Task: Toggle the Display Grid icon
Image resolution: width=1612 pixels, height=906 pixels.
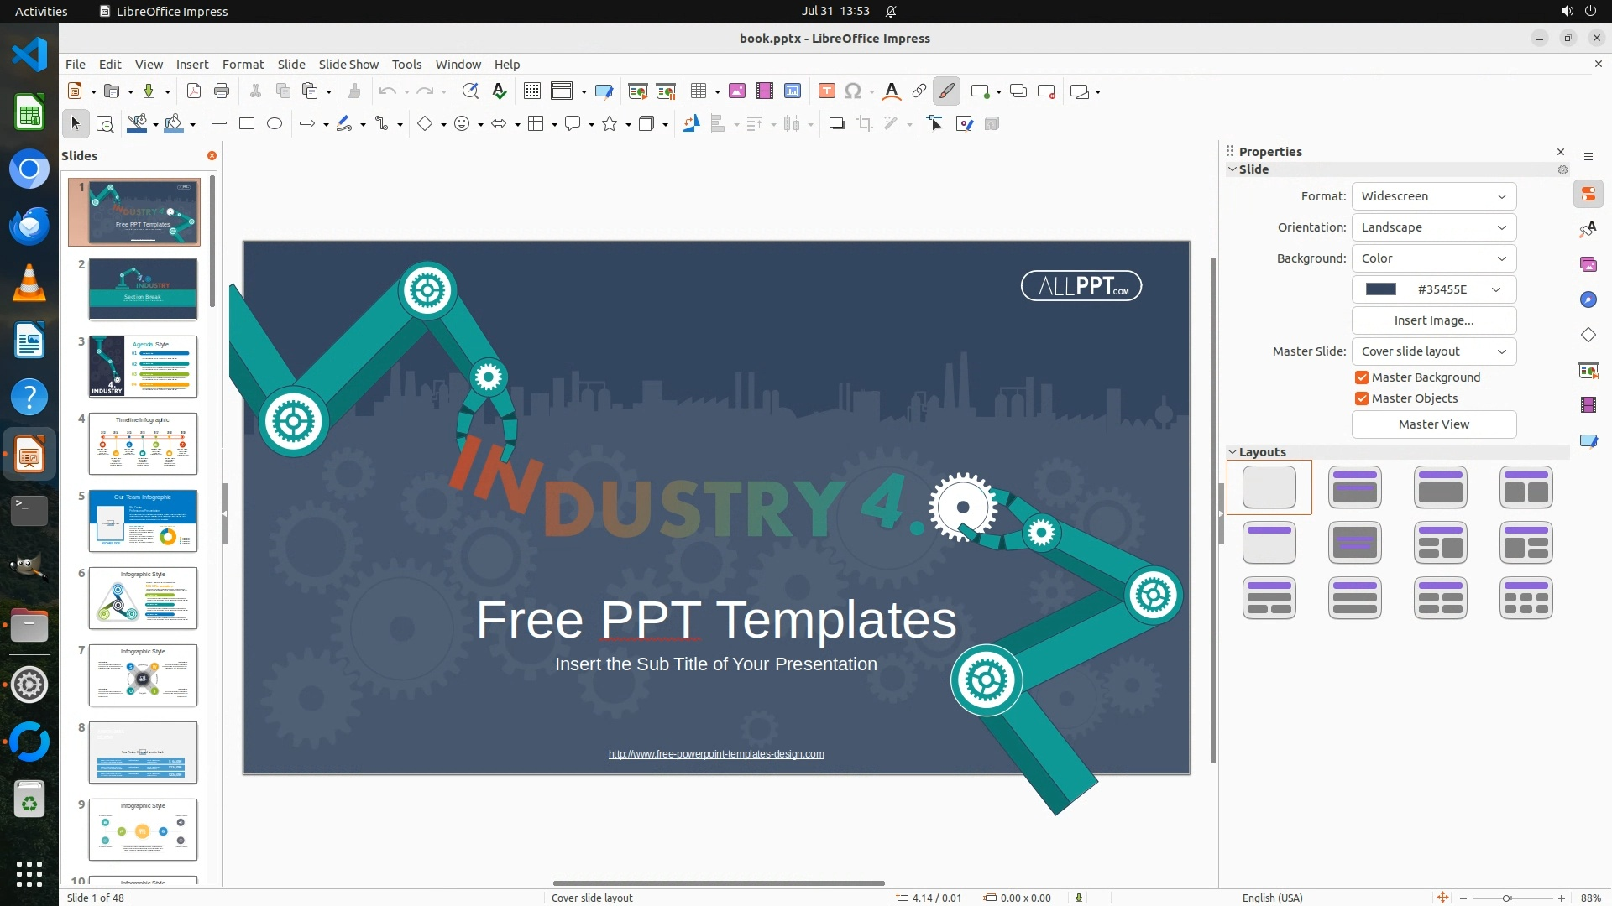Action: (531, 91)
